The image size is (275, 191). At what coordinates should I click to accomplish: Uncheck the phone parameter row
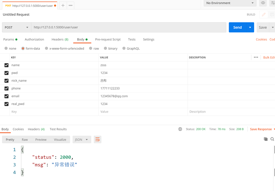(7, 89)
